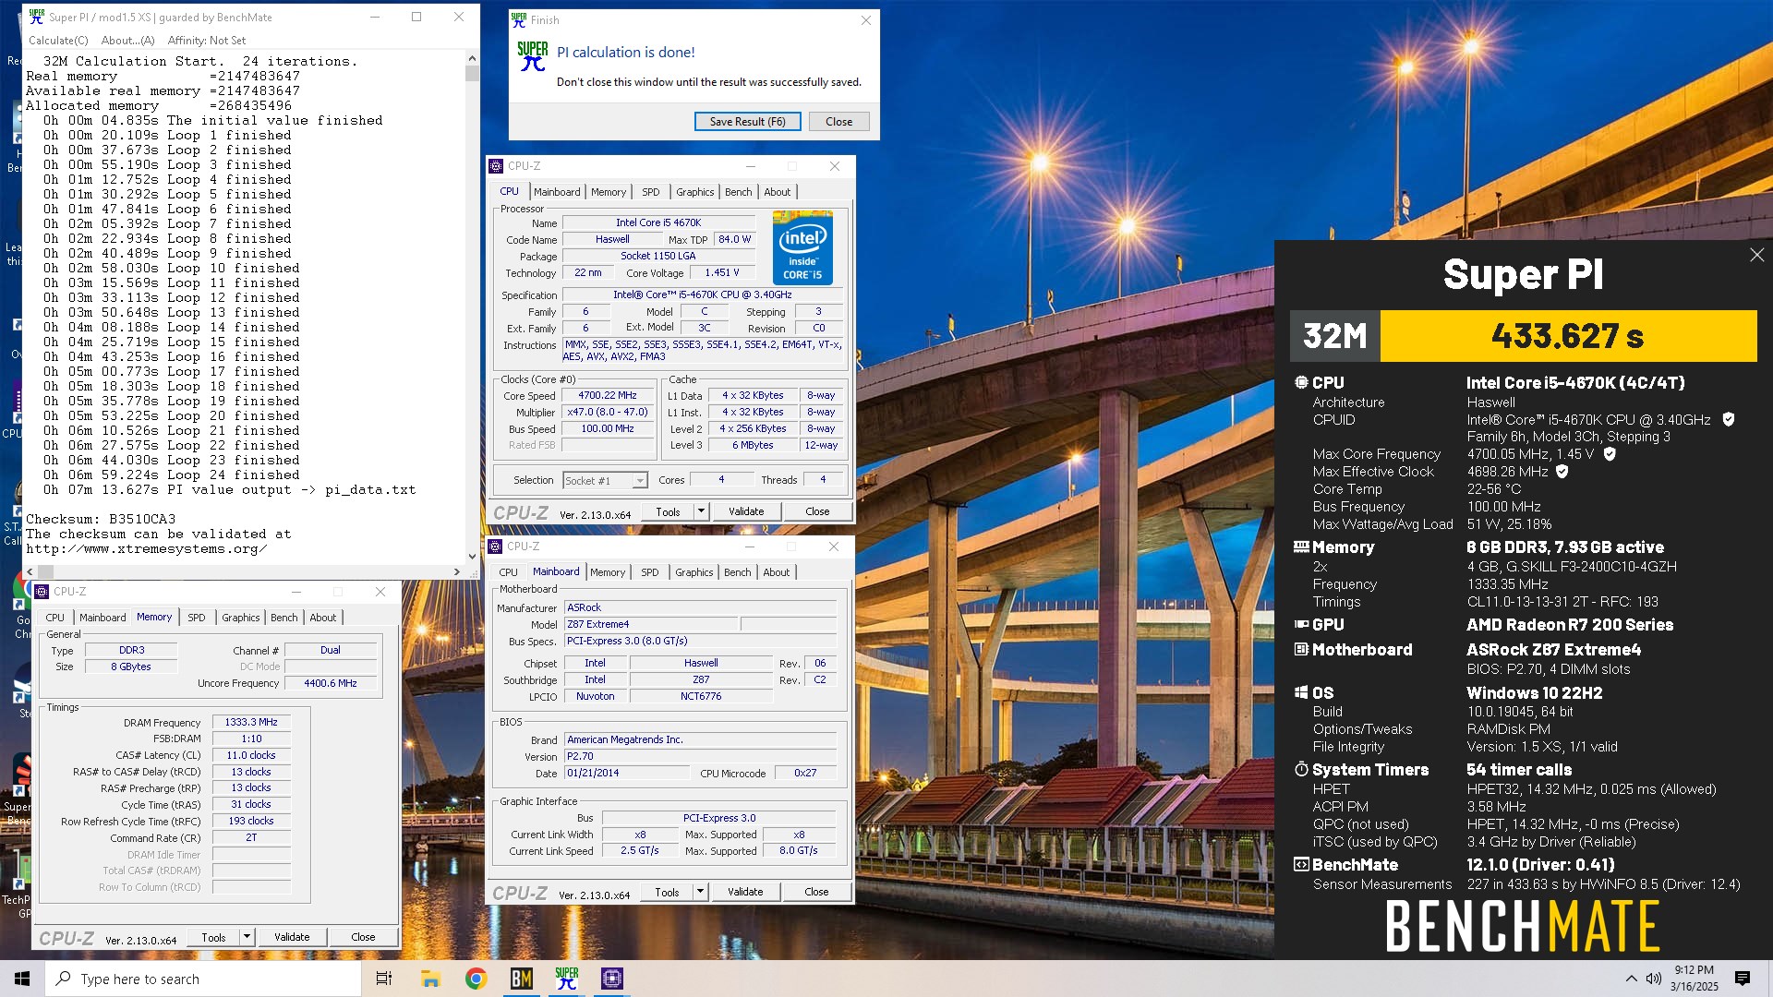Click Checksum: B3510CA3 text in Super PI

click(x=101, y=519)
